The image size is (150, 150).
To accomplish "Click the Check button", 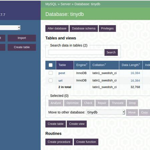I will coord(88,103).
